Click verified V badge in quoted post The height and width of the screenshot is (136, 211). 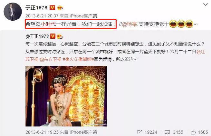pyautogui.click(x=53, y=36)
